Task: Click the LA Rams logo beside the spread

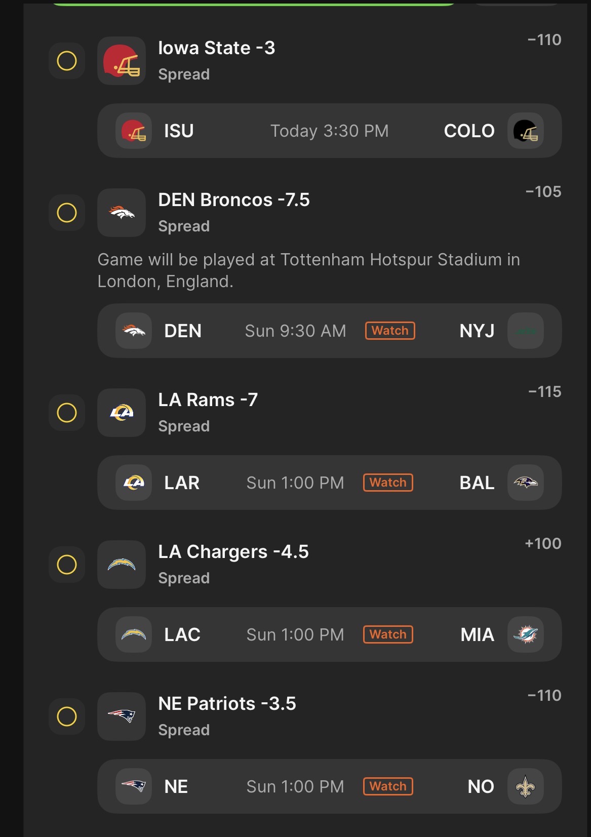Action: click(x=122, y=413)
